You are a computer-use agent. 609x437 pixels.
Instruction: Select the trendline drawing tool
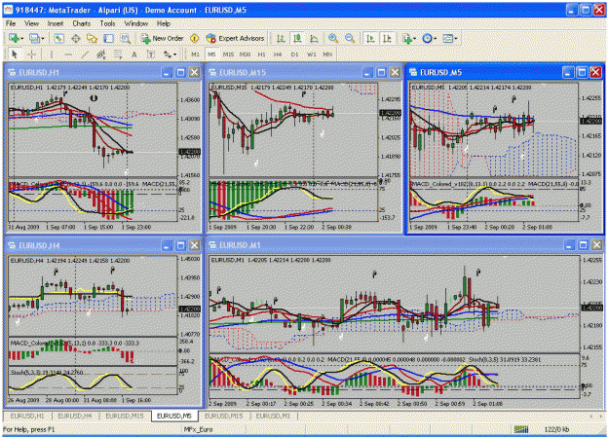tap(85, 55)
